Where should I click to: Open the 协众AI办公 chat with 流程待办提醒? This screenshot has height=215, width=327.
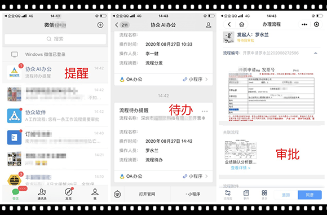pos(55,72)
